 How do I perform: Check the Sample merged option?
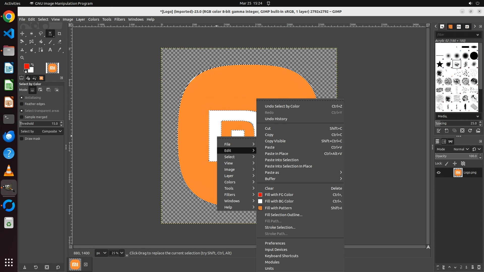[x=22, y=117]
